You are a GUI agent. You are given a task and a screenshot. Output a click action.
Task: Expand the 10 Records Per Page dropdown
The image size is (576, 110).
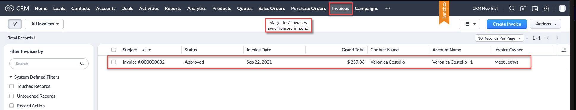pyautogui.click(x=499, y=38)
